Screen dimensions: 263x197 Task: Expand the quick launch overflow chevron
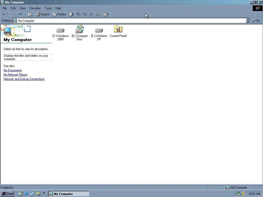pyautogui.click(x=44, y=193)
